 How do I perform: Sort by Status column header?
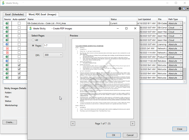(124, 19)
